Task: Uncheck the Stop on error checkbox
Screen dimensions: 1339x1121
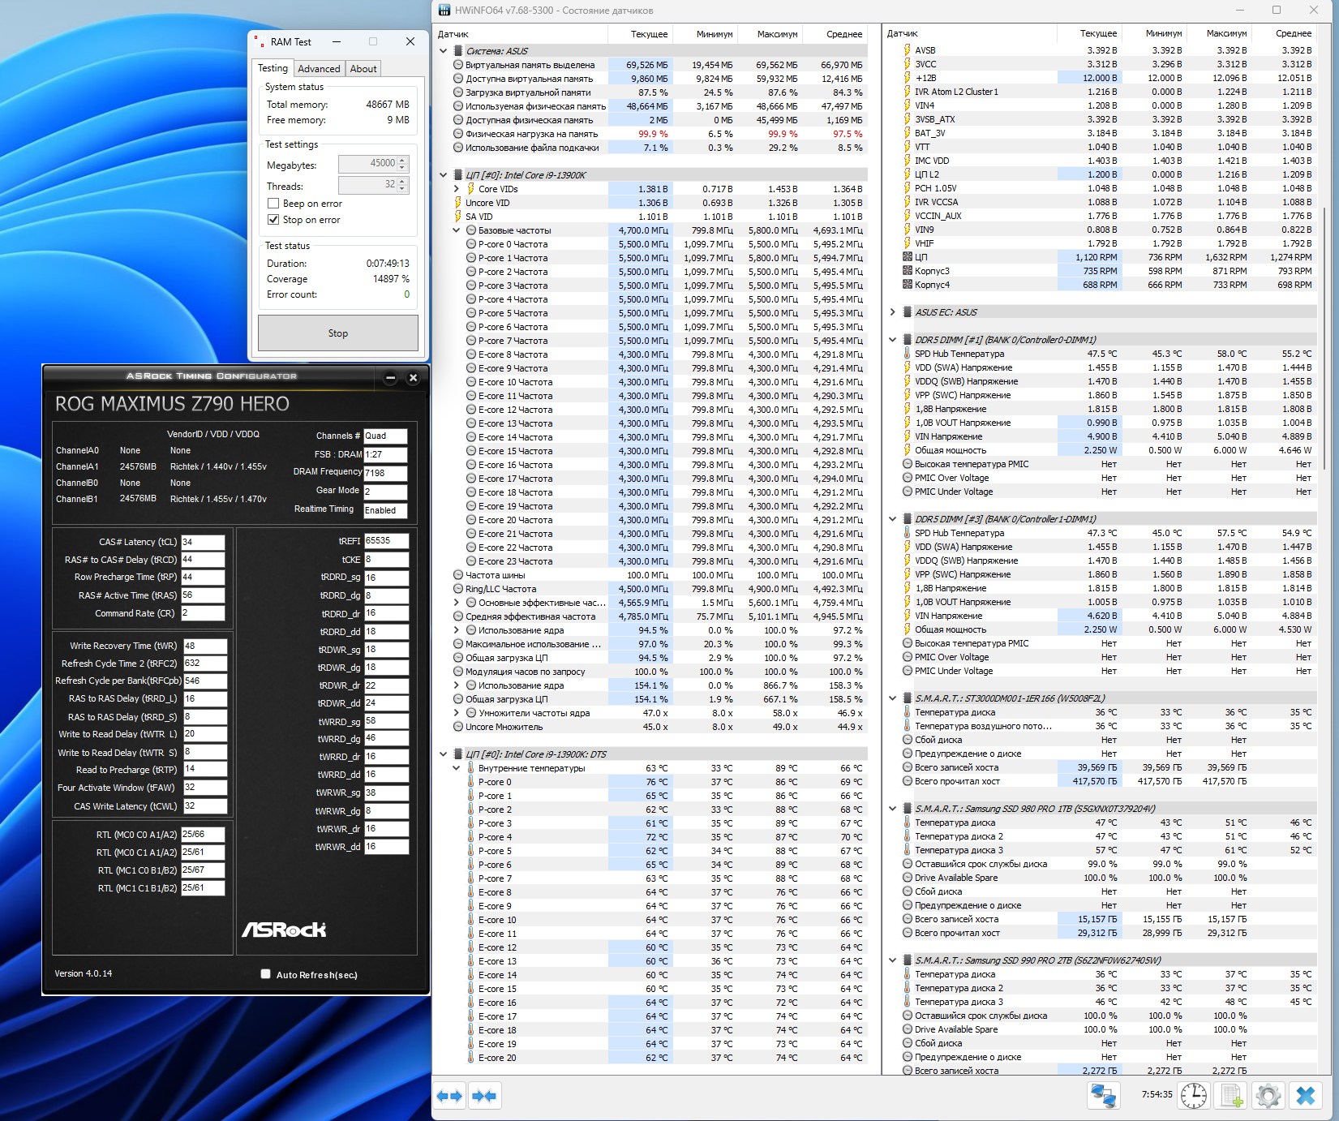Action: 273,220
